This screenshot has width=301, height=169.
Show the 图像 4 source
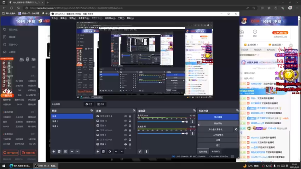[x=125, y=135]
